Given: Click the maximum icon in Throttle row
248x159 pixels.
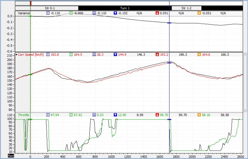Looking at the screenshot, I should (157, 115).
